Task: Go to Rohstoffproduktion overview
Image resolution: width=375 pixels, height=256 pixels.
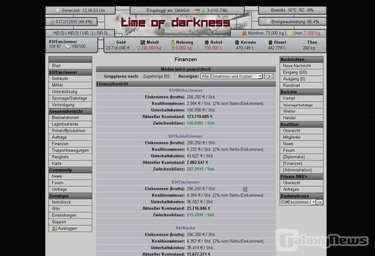Action: (x=70, y=130)
